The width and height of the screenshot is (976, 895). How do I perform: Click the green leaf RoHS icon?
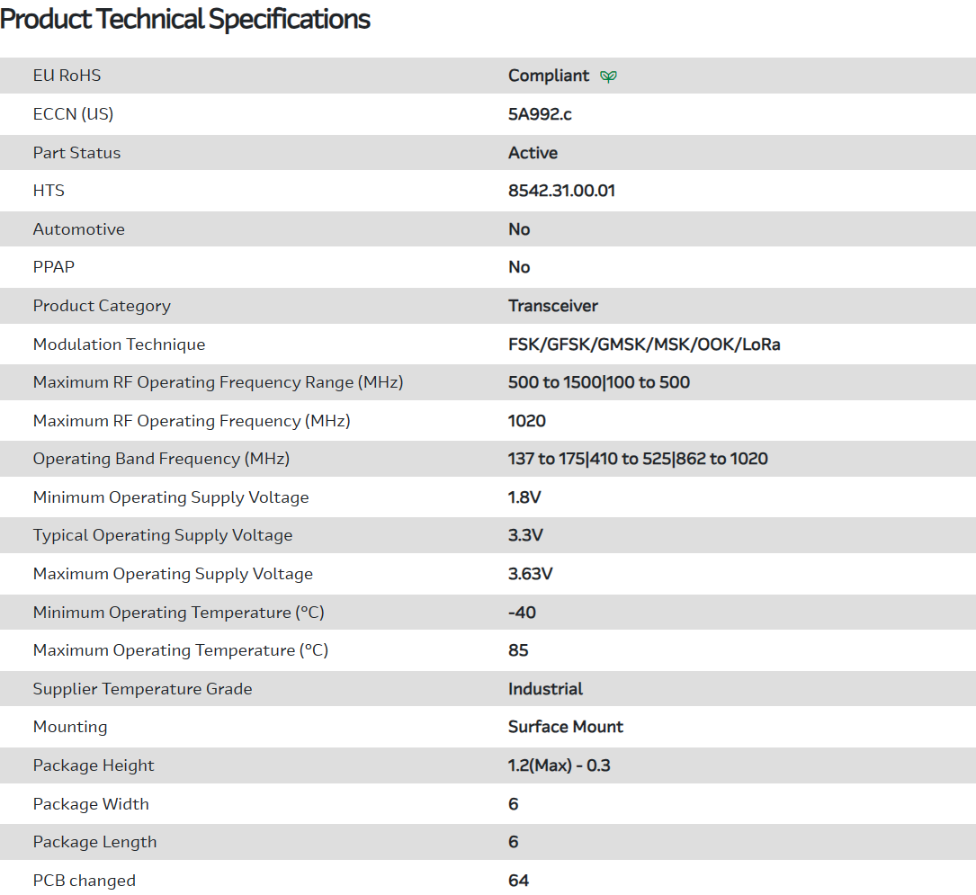click(x=608, y=76)
